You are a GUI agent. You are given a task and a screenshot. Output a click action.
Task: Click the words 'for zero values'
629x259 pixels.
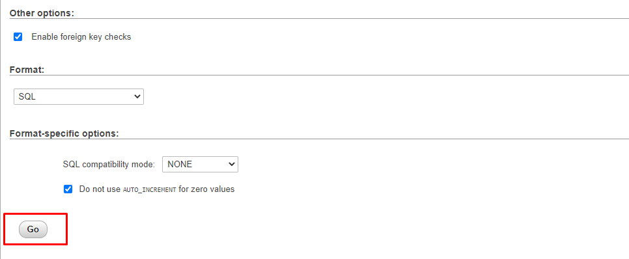[206, 189]
